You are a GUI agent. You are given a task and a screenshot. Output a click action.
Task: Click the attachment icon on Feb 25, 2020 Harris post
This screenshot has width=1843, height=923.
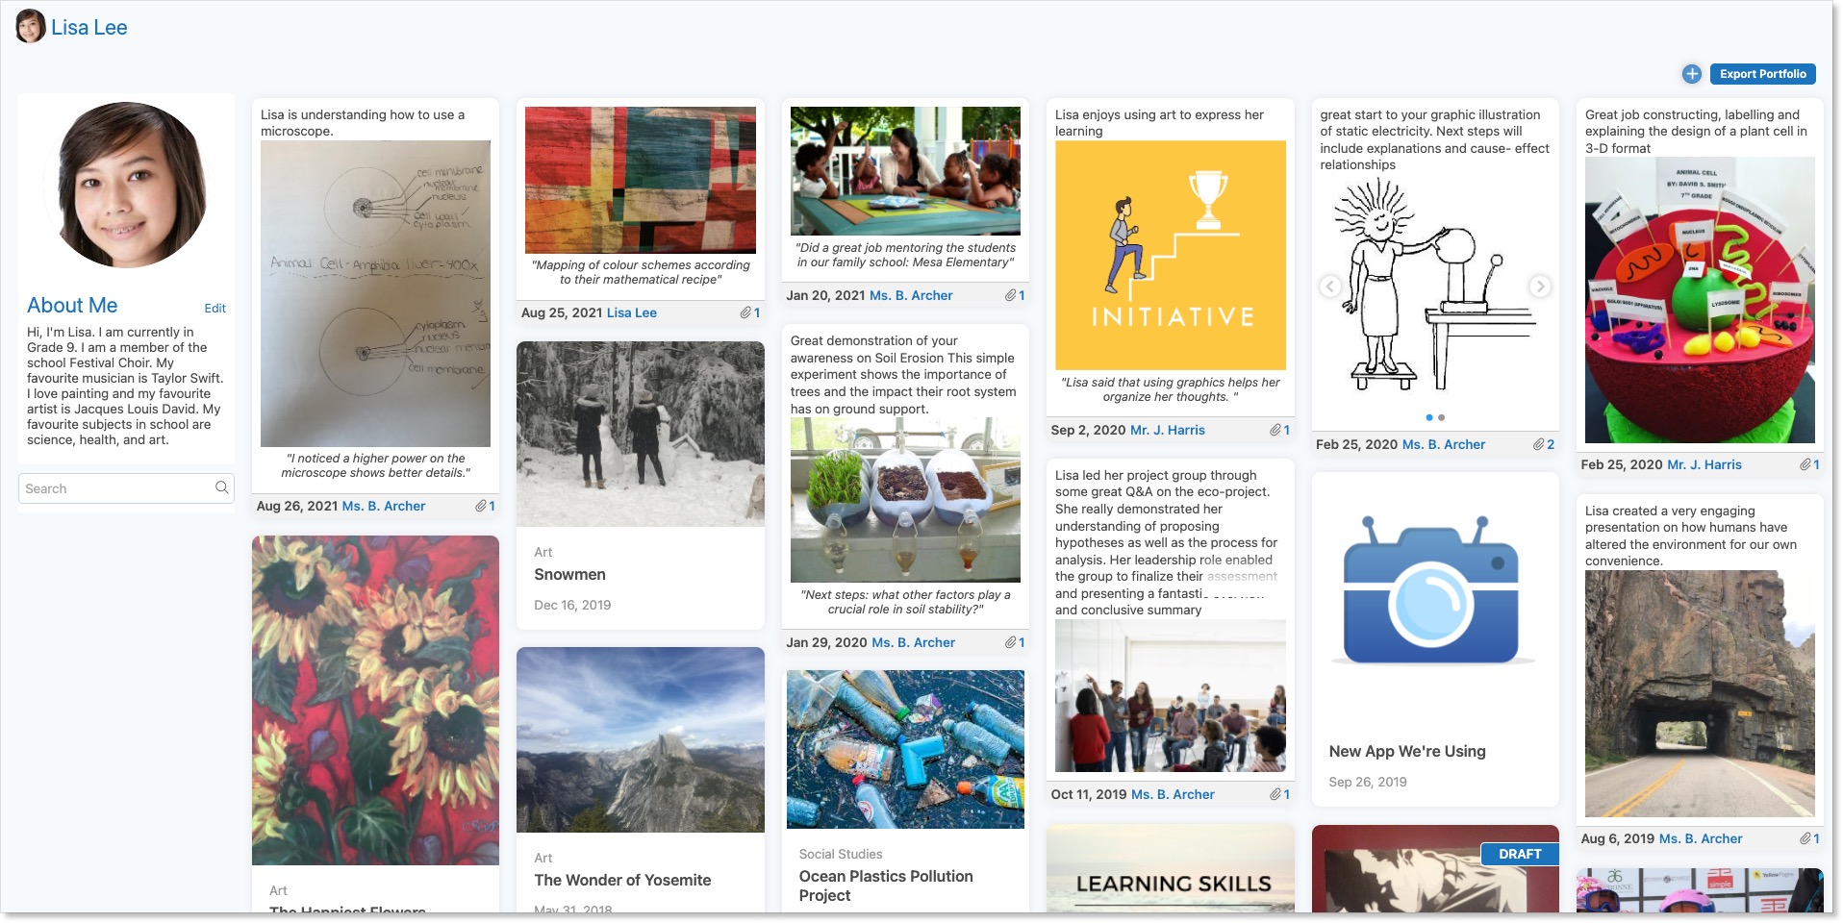(1805, 464)
